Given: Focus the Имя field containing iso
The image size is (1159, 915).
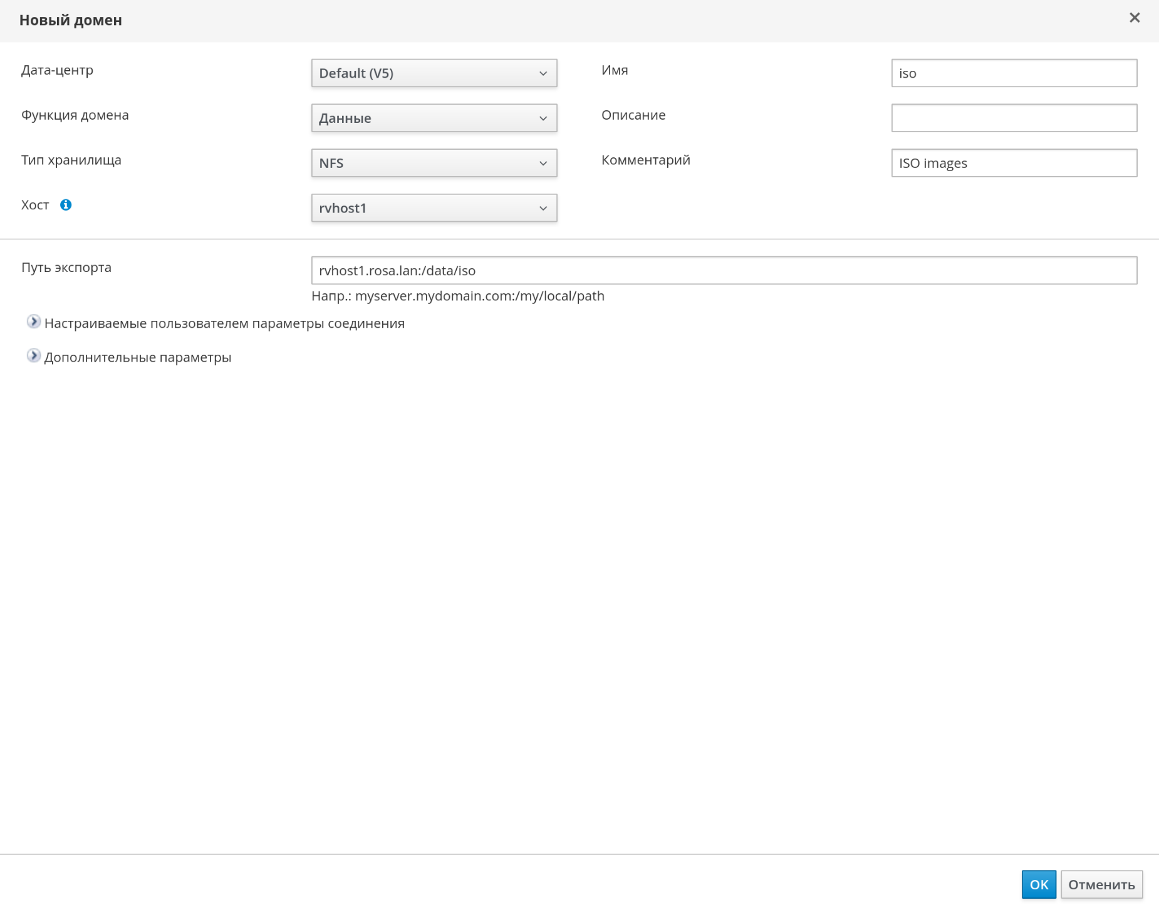Looking at the screenshot, I should [1014, 73].
